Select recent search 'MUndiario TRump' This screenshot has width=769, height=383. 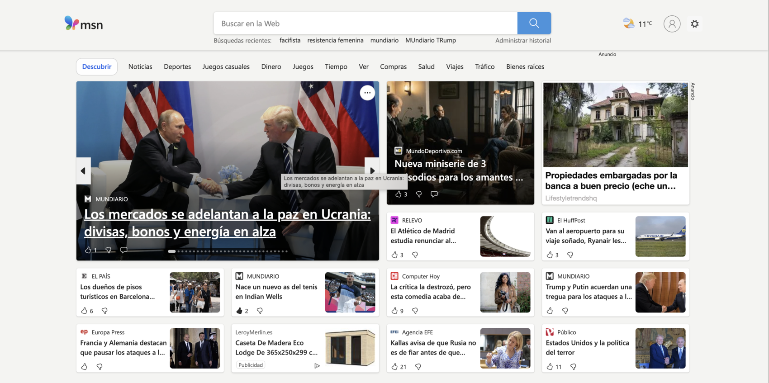click(x=431, y=40)
